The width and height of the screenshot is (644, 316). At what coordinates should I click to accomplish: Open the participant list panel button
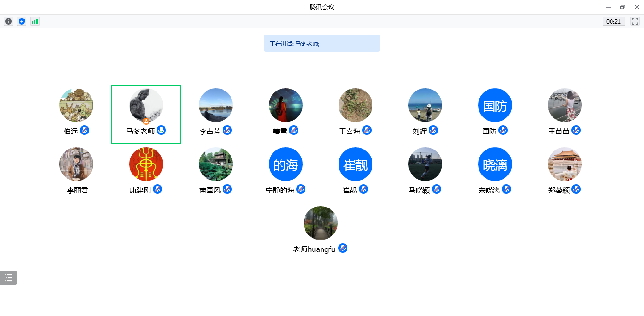8,278
